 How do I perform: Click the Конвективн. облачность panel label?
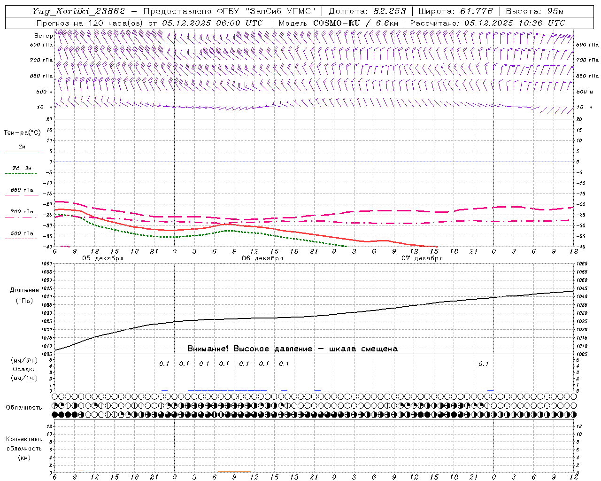click(x=24, y=448)
